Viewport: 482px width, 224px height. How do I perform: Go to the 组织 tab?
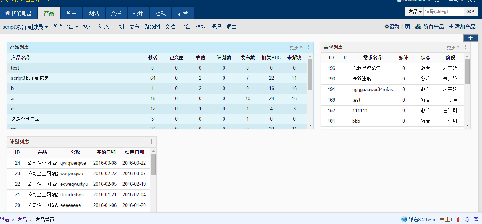click(x=160, y=13)
